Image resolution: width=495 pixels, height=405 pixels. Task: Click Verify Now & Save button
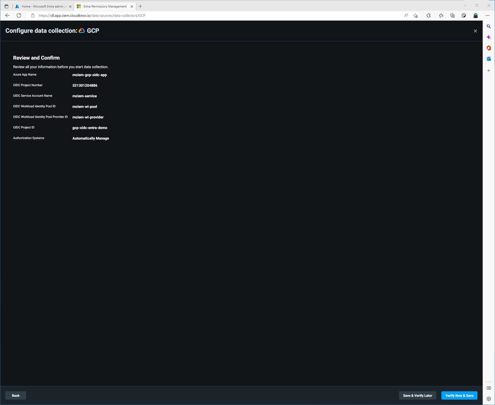[459, 395]
